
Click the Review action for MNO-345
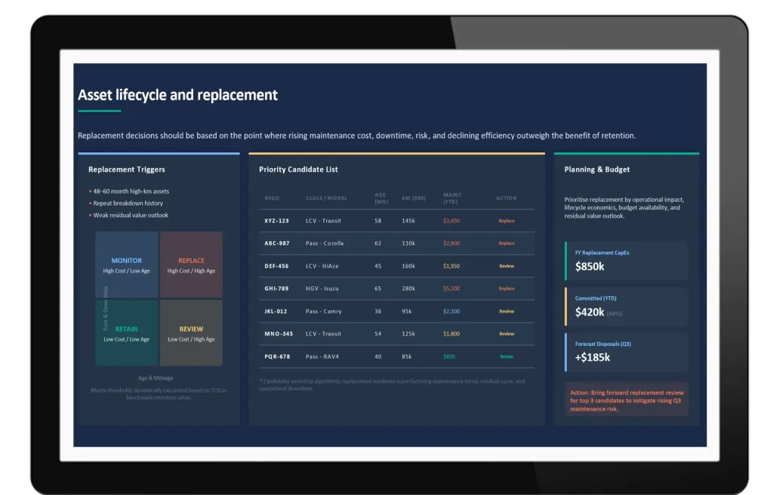coord(507,334)
